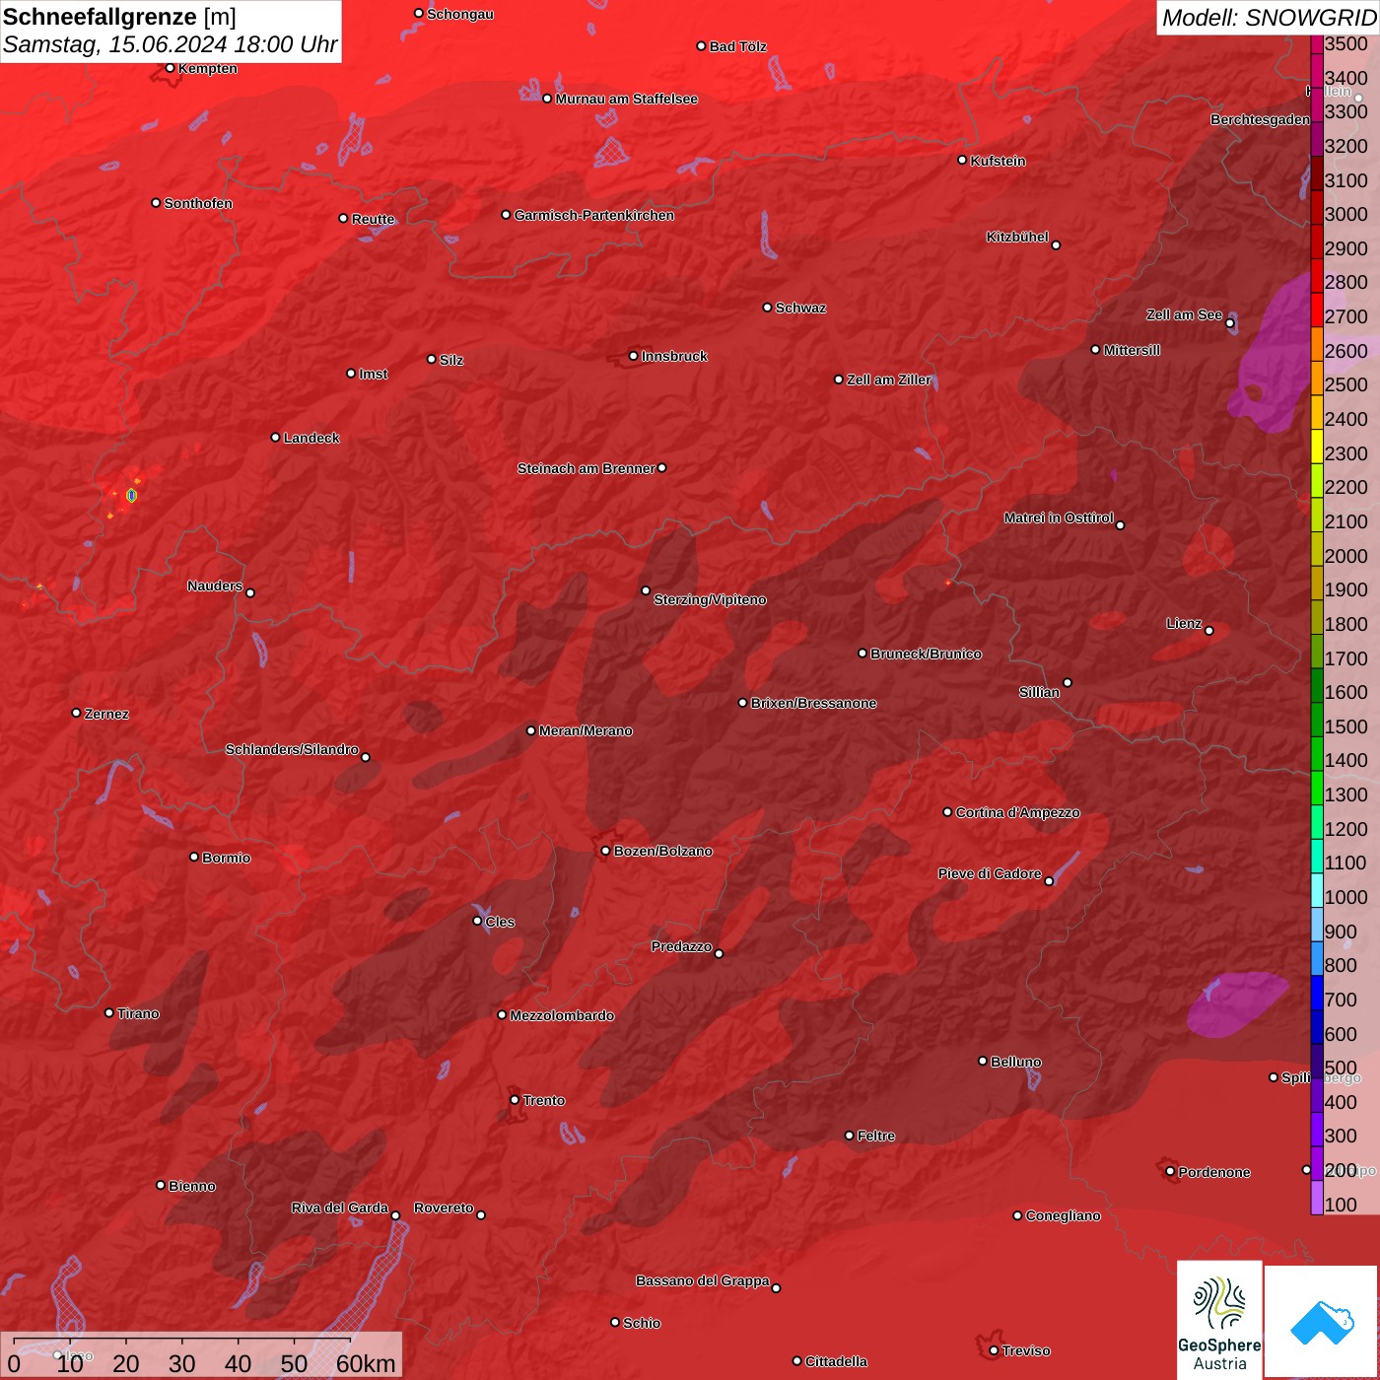The image size is (1380, 1380).
Task: Click the legend value 100
Action: pos(1341,1205)
